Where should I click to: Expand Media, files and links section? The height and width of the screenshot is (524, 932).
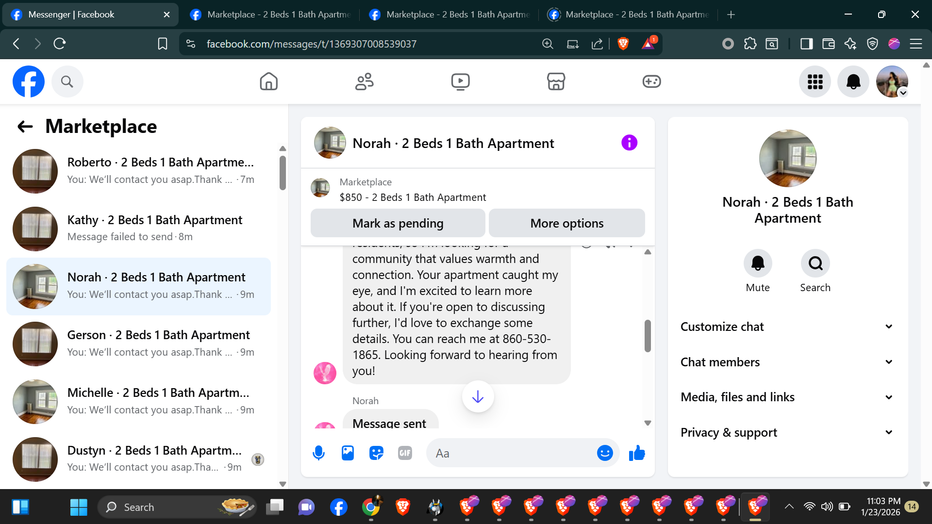(787, 397)
